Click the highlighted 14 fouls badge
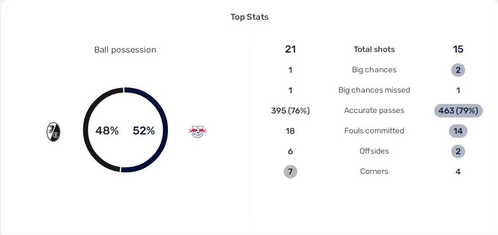This screenshot has height=235, width=498. pyautogui.click(x=458, y=131)
